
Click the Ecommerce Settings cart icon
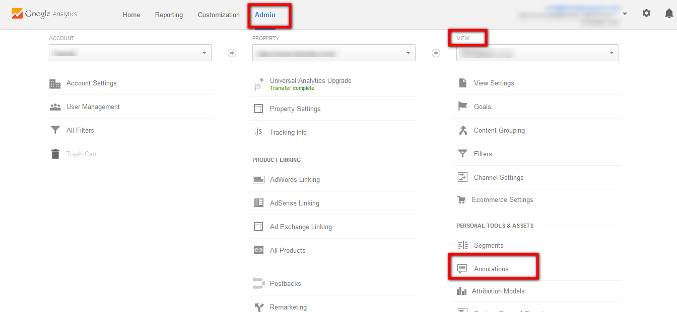tap(461, 200)
